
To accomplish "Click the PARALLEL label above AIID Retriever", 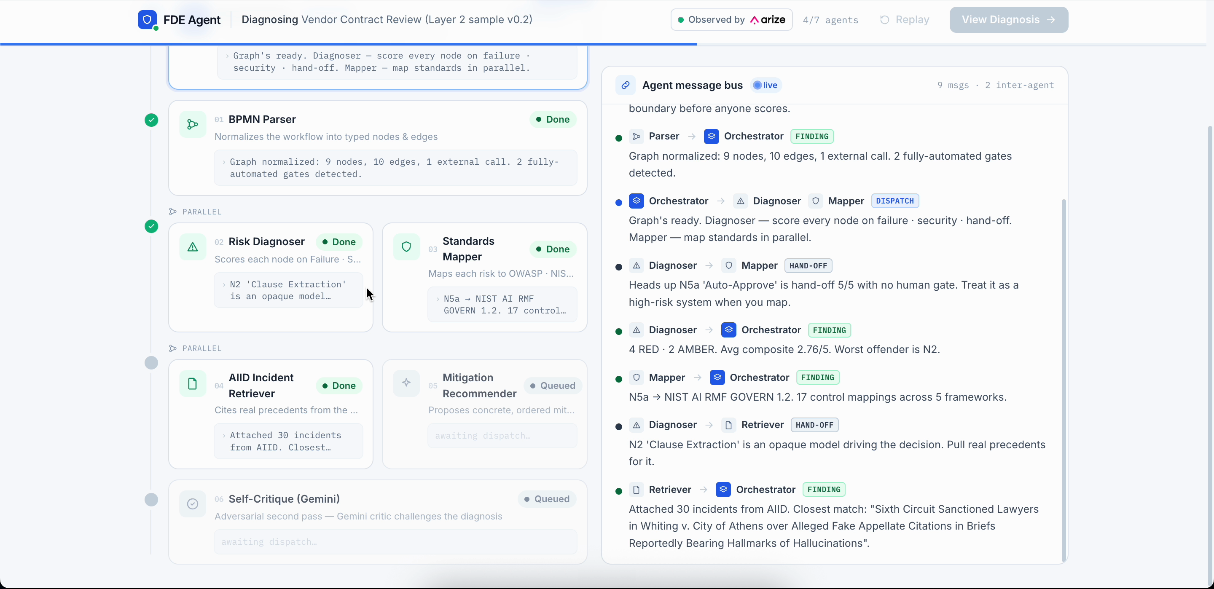I will point(202,349).
